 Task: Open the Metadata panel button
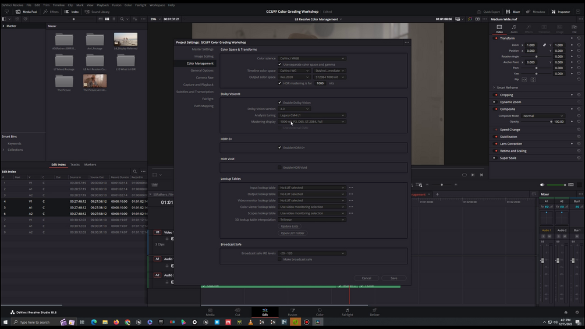point(536,12)
